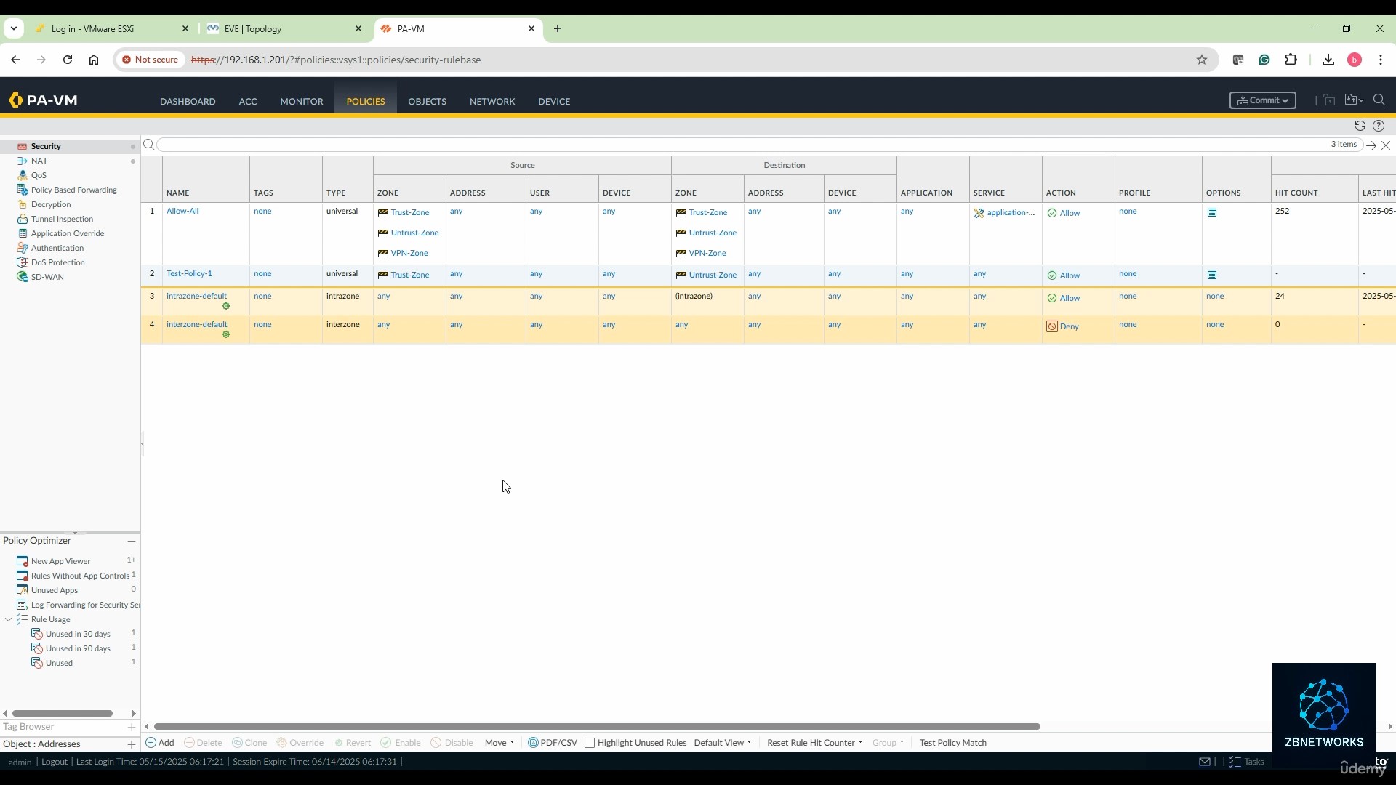Click the Rules Without App Controls icon
This screenshot has height=785, width=1396.
click(x=23, y=576)
